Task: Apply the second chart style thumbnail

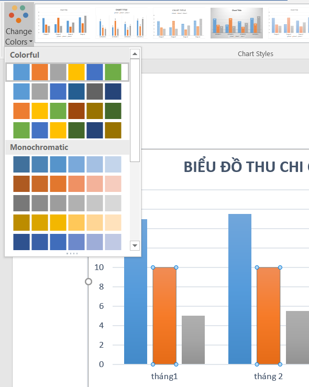Action: (x=122, y=23)
